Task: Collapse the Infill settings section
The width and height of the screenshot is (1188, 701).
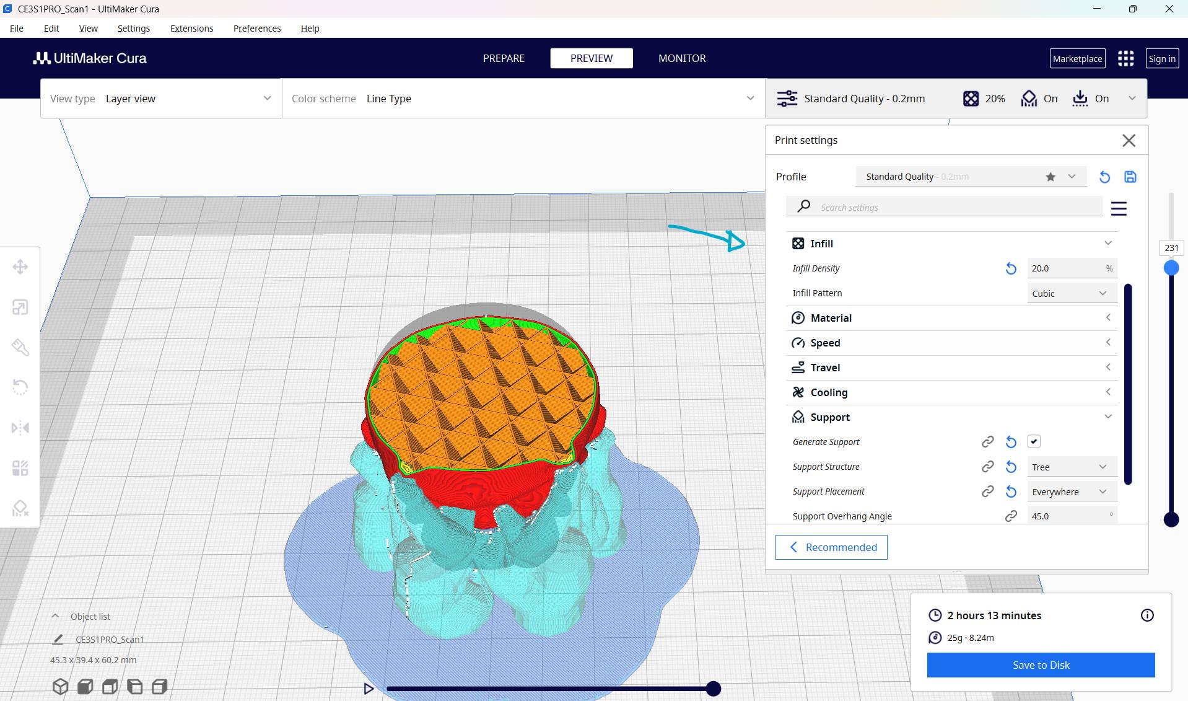Action: (953, 244)
